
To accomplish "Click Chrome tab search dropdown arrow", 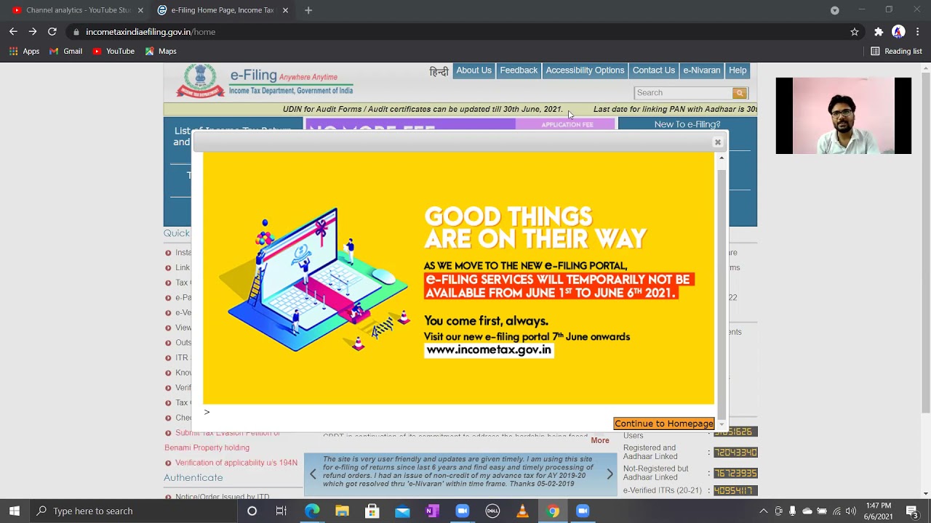I will click(x=835, y=10).
